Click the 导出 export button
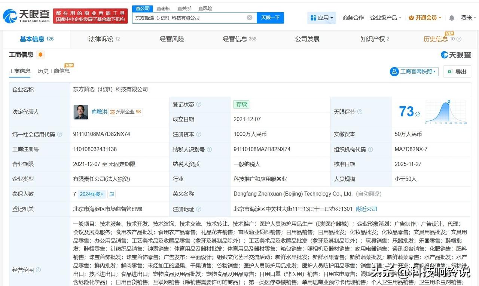 pyautogui.click(x=457, y=71)
